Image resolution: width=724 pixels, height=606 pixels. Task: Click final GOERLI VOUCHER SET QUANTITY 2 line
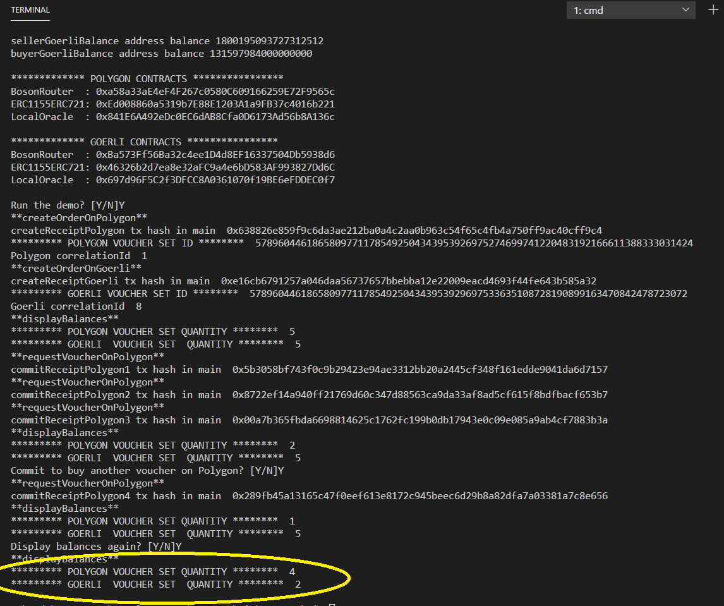coord(155,585)
